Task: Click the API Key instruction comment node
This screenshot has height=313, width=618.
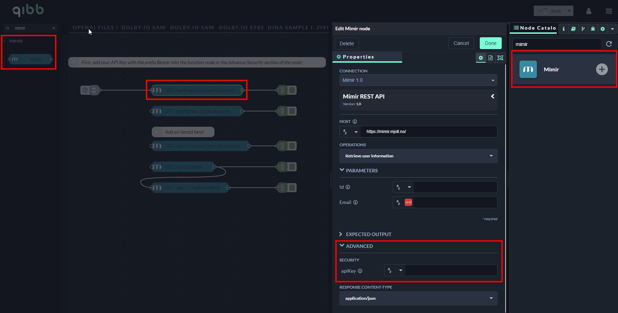Action: pos(197,62)
